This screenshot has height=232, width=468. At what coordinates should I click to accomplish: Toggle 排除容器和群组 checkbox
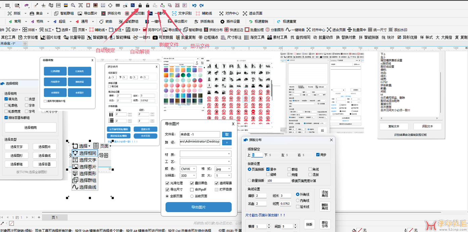point(6,118)
